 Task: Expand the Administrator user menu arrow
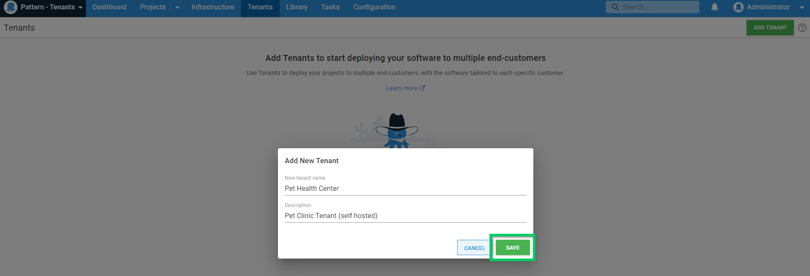pos(802,8)
